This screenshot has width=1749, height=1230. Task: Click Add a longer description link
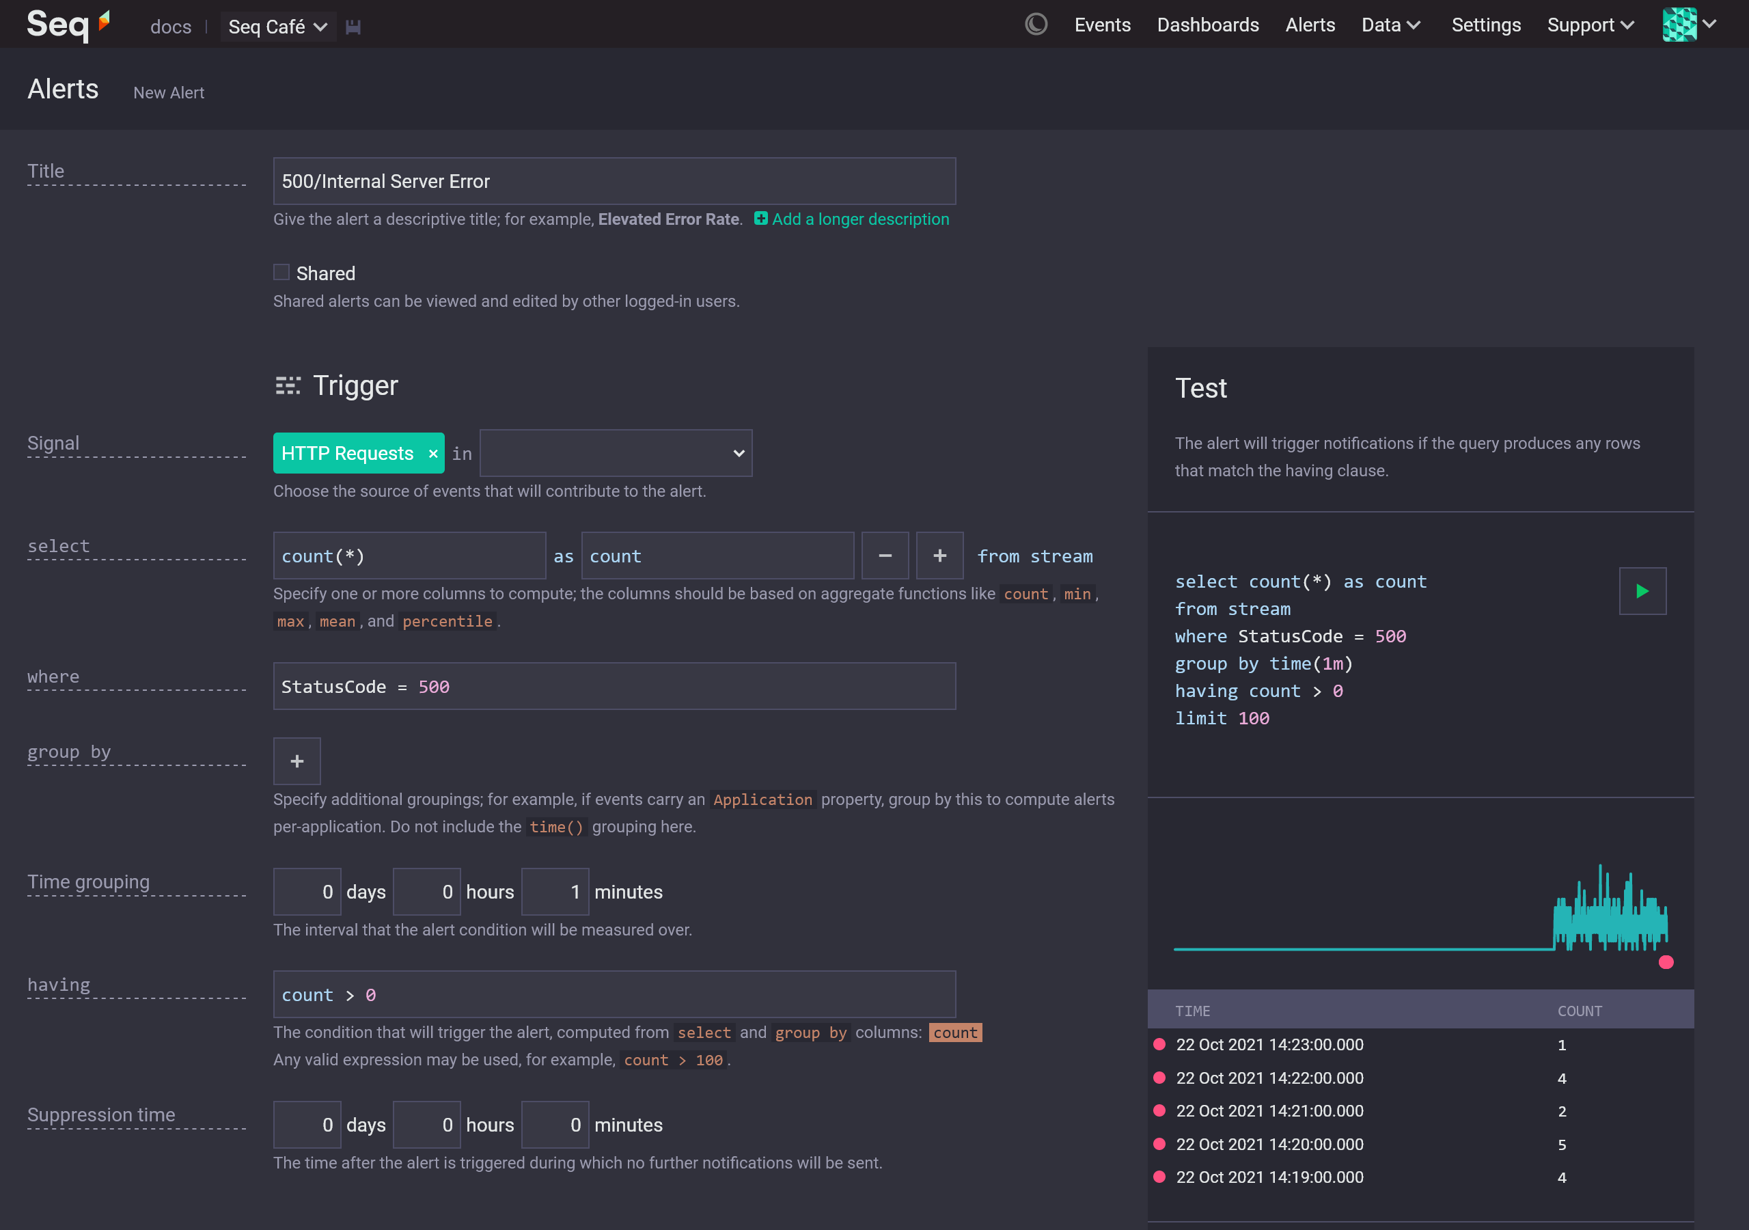pyautogui.click(x=860, y=219)
